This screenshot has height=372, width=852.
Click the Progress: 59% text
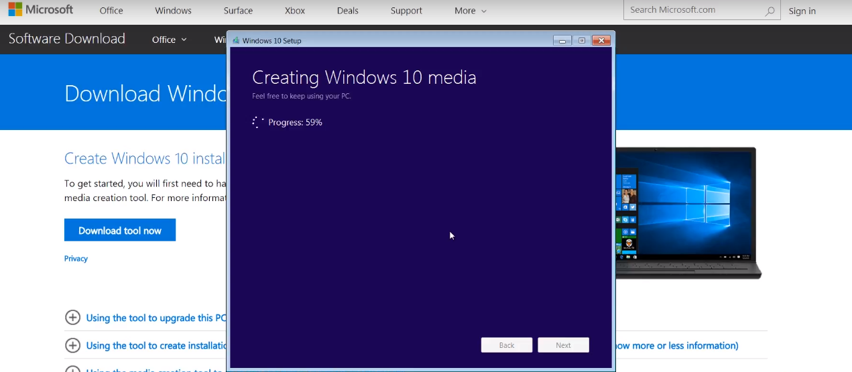point(295,123)
